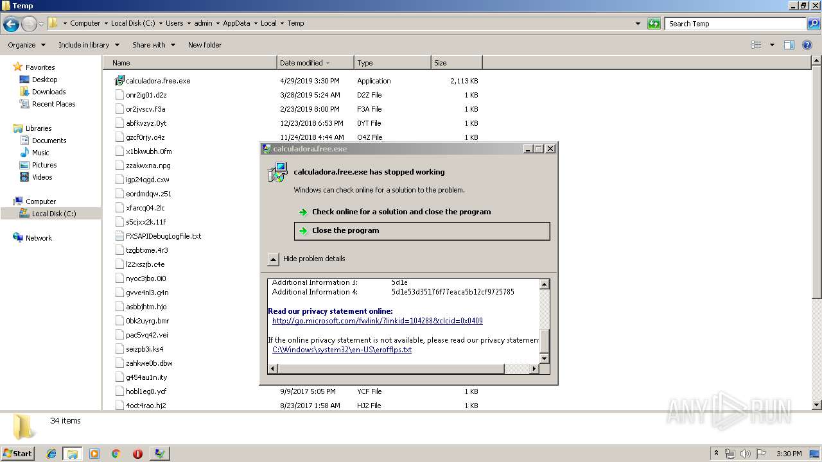This screenshot has width=822, height=462.
Task: Select Favorites in navigation pane
Action: click(x=40, y=67)
